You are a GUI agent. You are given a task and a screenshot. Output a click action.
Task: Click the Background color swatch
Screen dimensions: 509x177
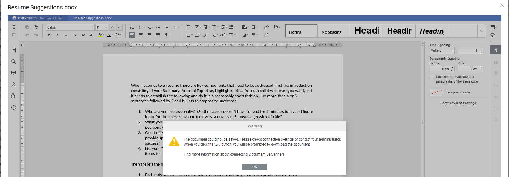point(436,93)
